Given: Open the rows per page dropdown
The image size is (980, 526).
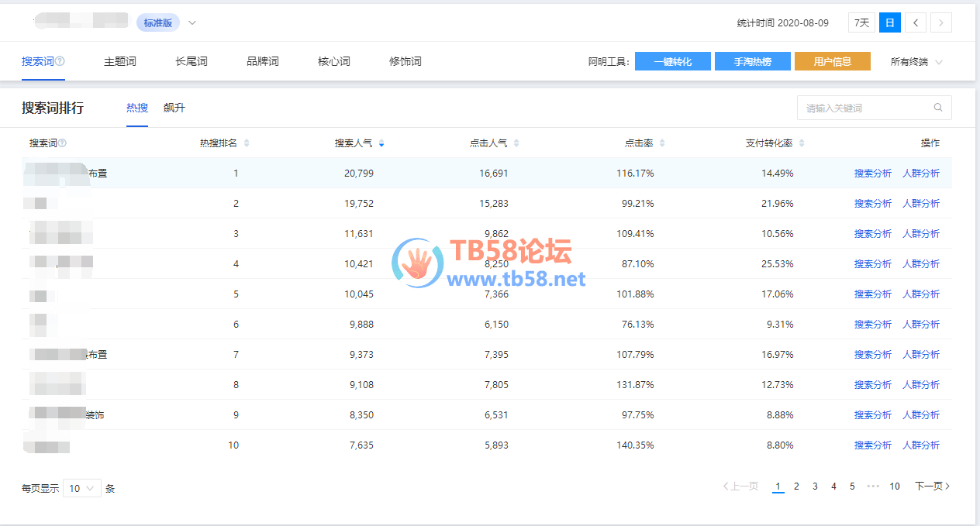Looking at the screenshot, I should (82, 488).
